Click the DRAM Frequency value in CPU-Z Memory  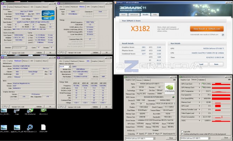(x=90, y=22)
